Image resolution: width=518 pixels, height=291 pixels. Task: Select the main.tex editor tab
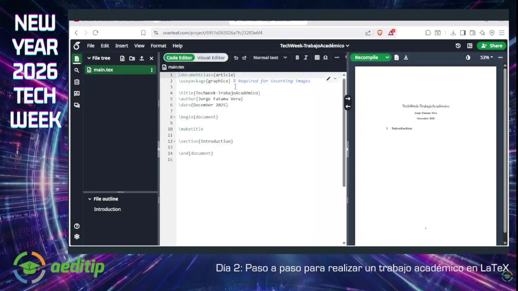173,67
